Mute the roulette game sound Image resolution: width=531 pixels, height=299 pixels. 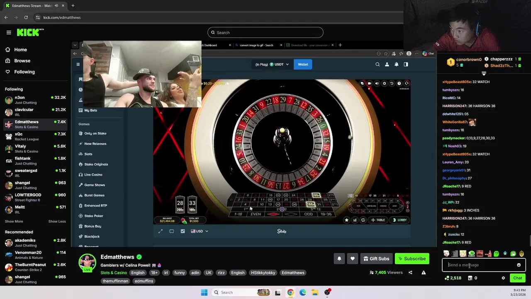pos(377,83)
